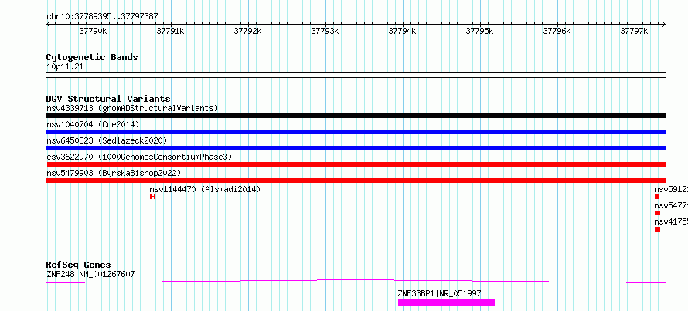The height and width of the screenshot is (311, 688).
Task: Click the 37797k ruler tick label
Action: click(x=634, y=31)
